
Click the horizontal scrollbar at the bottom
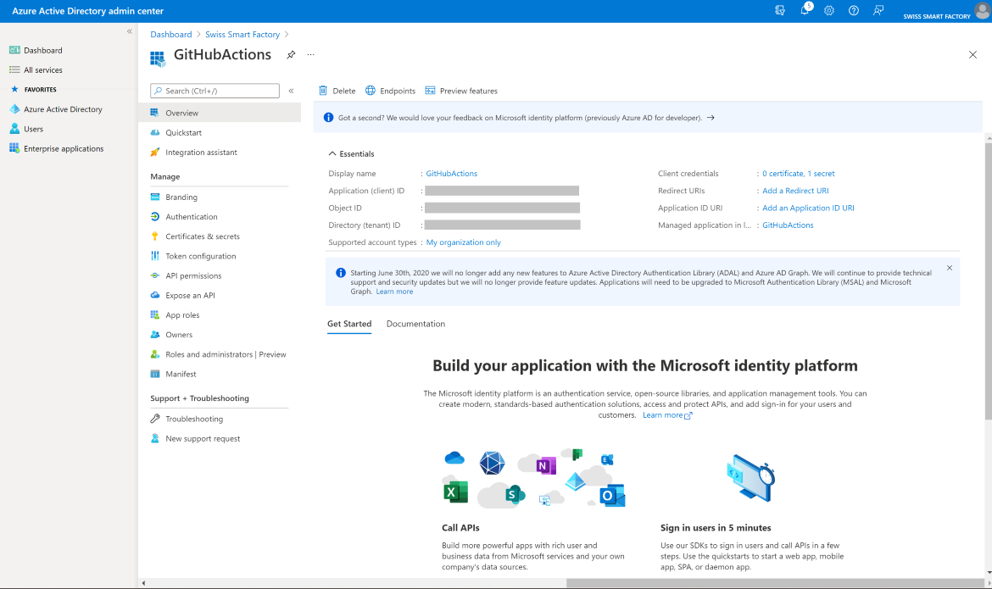coord(775,583)
